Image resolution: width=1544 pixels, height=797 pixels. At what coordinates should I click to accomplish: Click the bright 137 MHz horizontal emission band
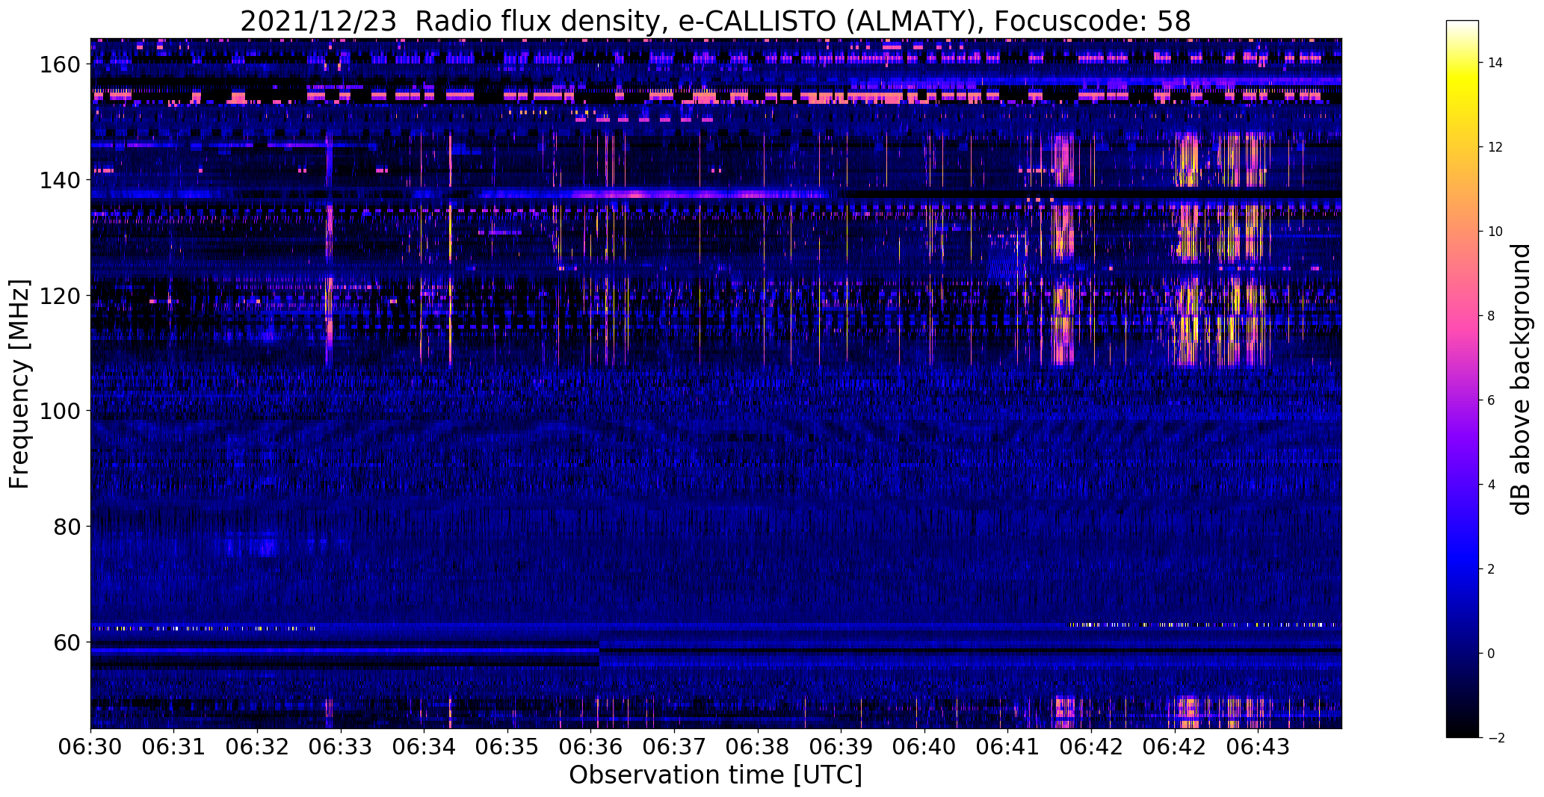(x=654, y=195)
